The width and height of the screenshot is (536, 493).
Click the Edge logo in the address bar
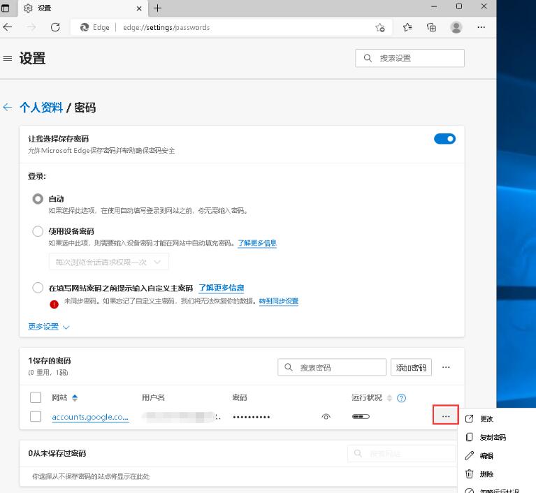click(x=85, y=27)
